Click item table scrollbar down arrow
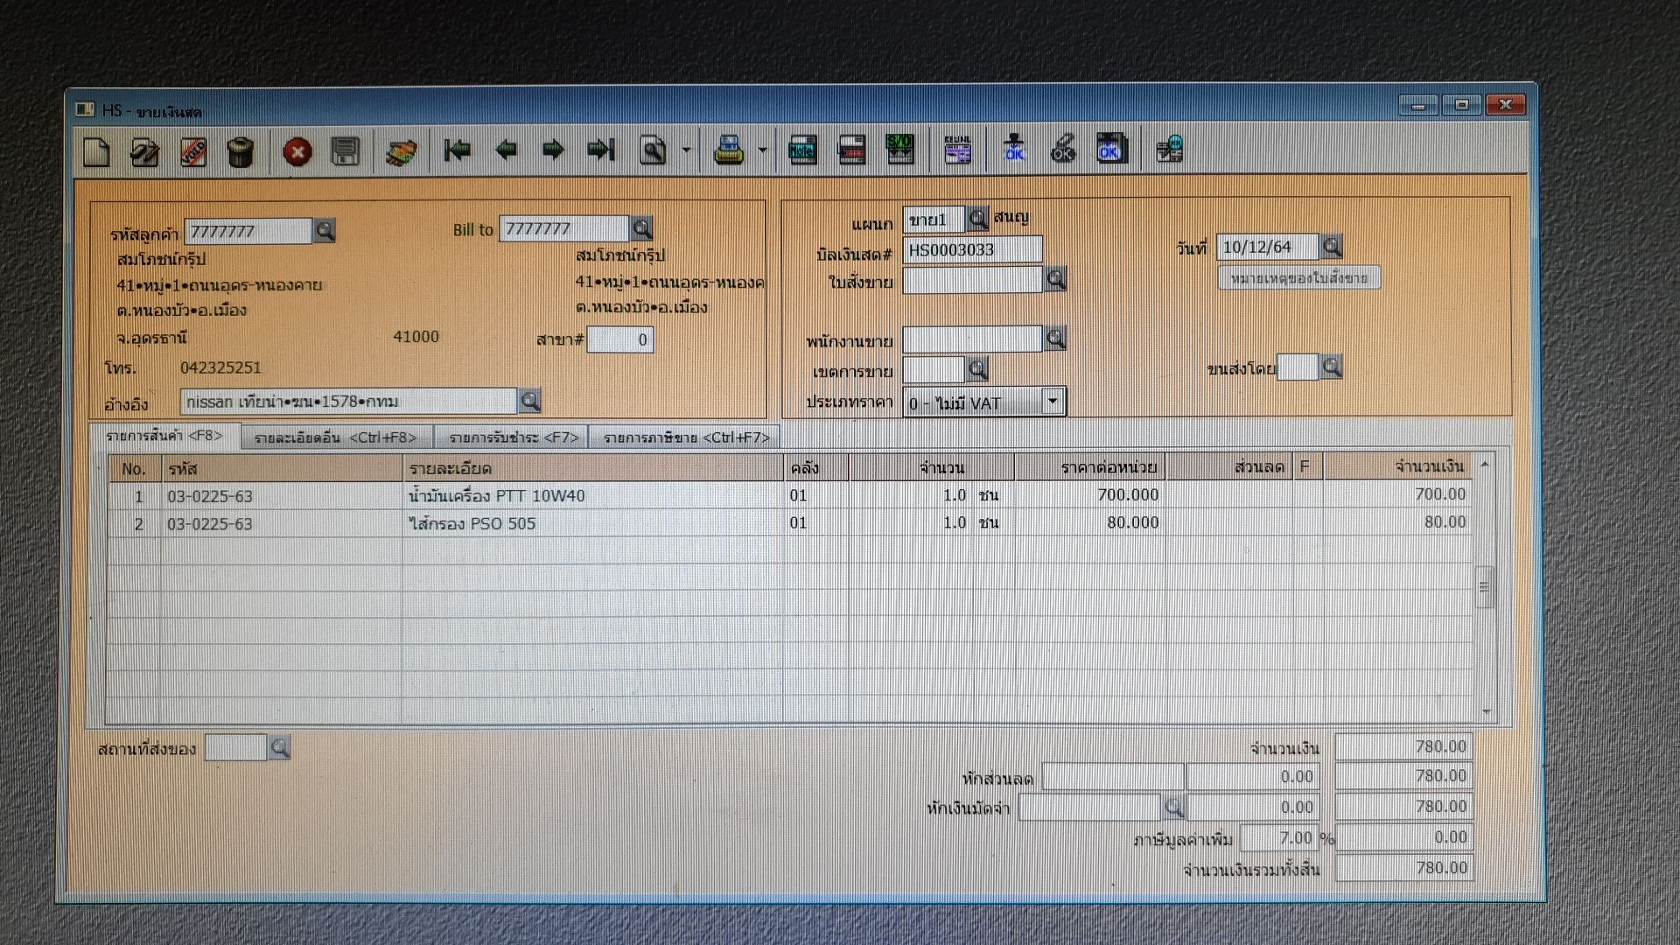 (x=1486, y=712)
